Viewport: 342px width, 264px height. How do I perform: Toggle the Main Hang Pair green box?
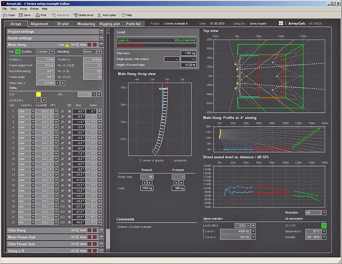point(18,52)
